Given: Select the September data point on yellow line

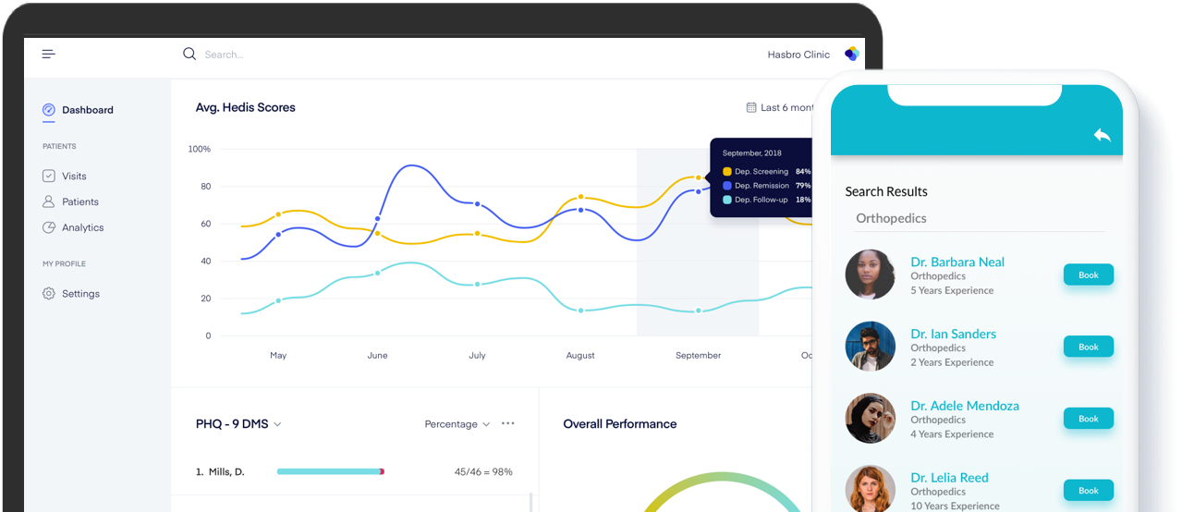Looking at the screenshot, I should tap(699, 177).
